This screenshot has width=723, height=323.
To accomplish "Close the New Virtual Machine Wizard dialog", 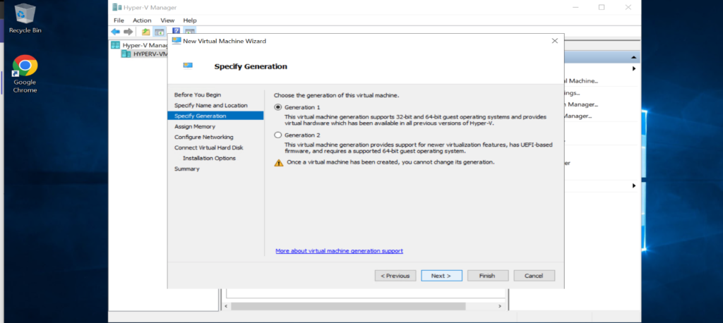I will [x=555, y=40].
